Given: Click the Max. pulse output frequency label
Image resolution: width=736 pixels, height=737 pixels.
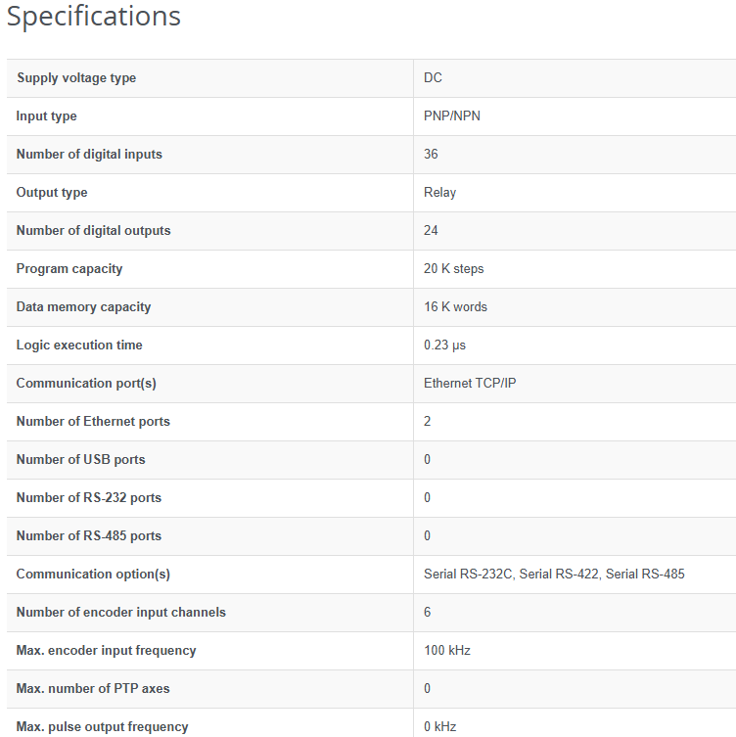Looking at the screenshot, I should coord(103,727).
